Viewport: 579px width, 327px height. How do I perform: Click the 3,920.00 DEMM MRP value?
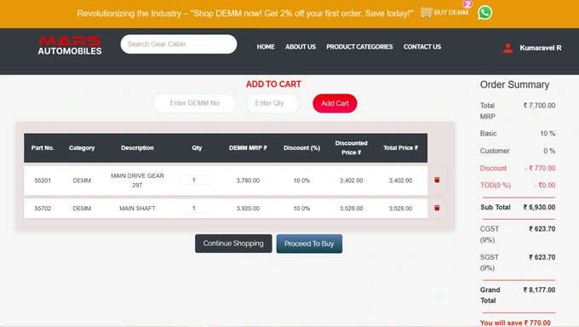248,209
